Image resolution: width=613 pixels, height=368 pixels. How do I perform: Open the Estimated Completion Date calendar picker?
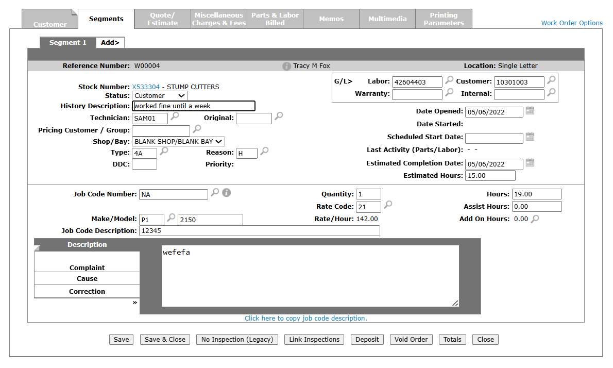pos(530,163)
